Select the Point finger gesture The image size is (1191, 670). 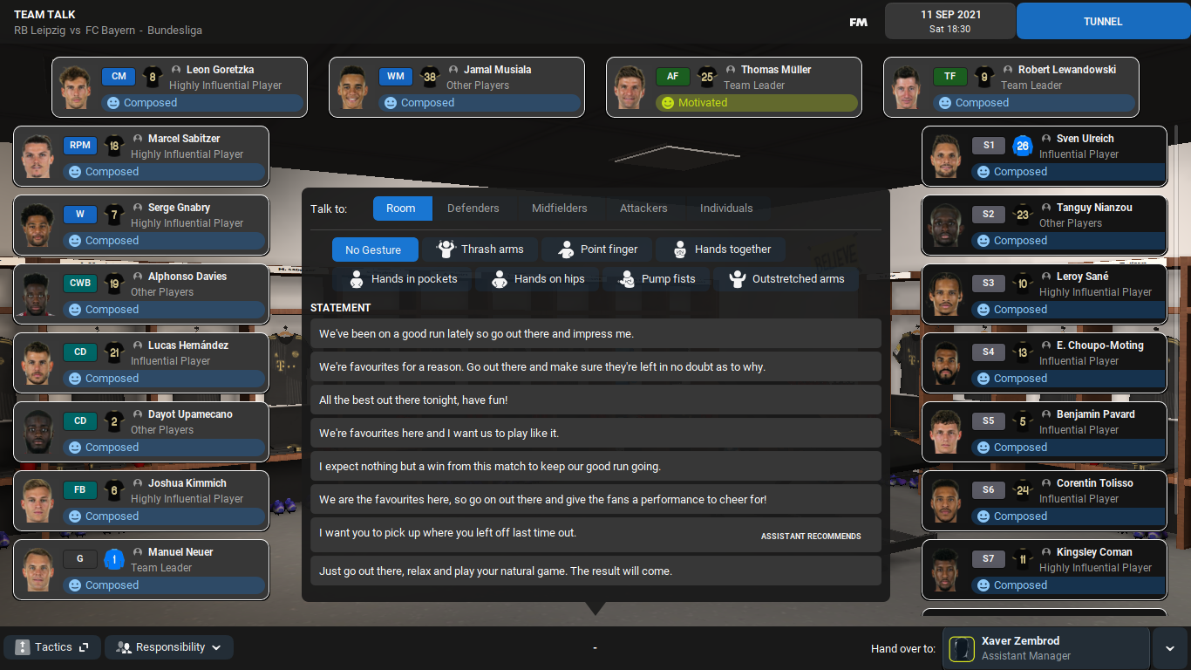(x=597, y=250)
